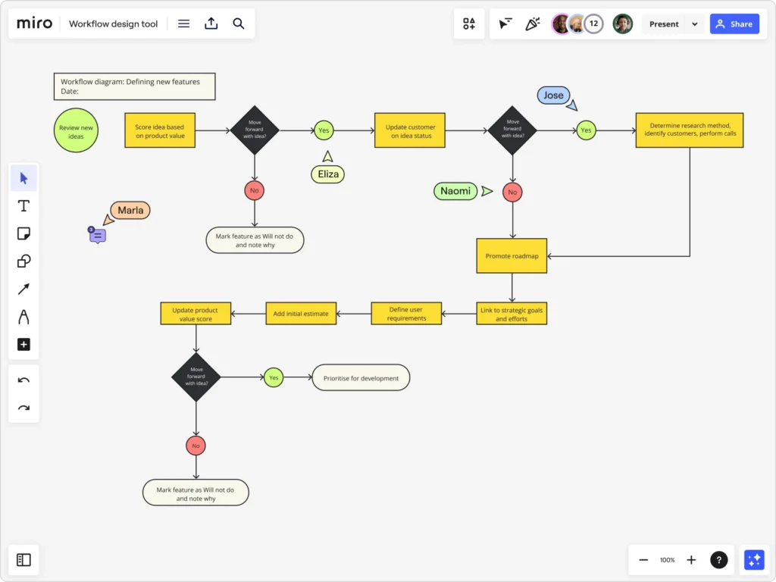Select the Pen drawing tool

23,317
